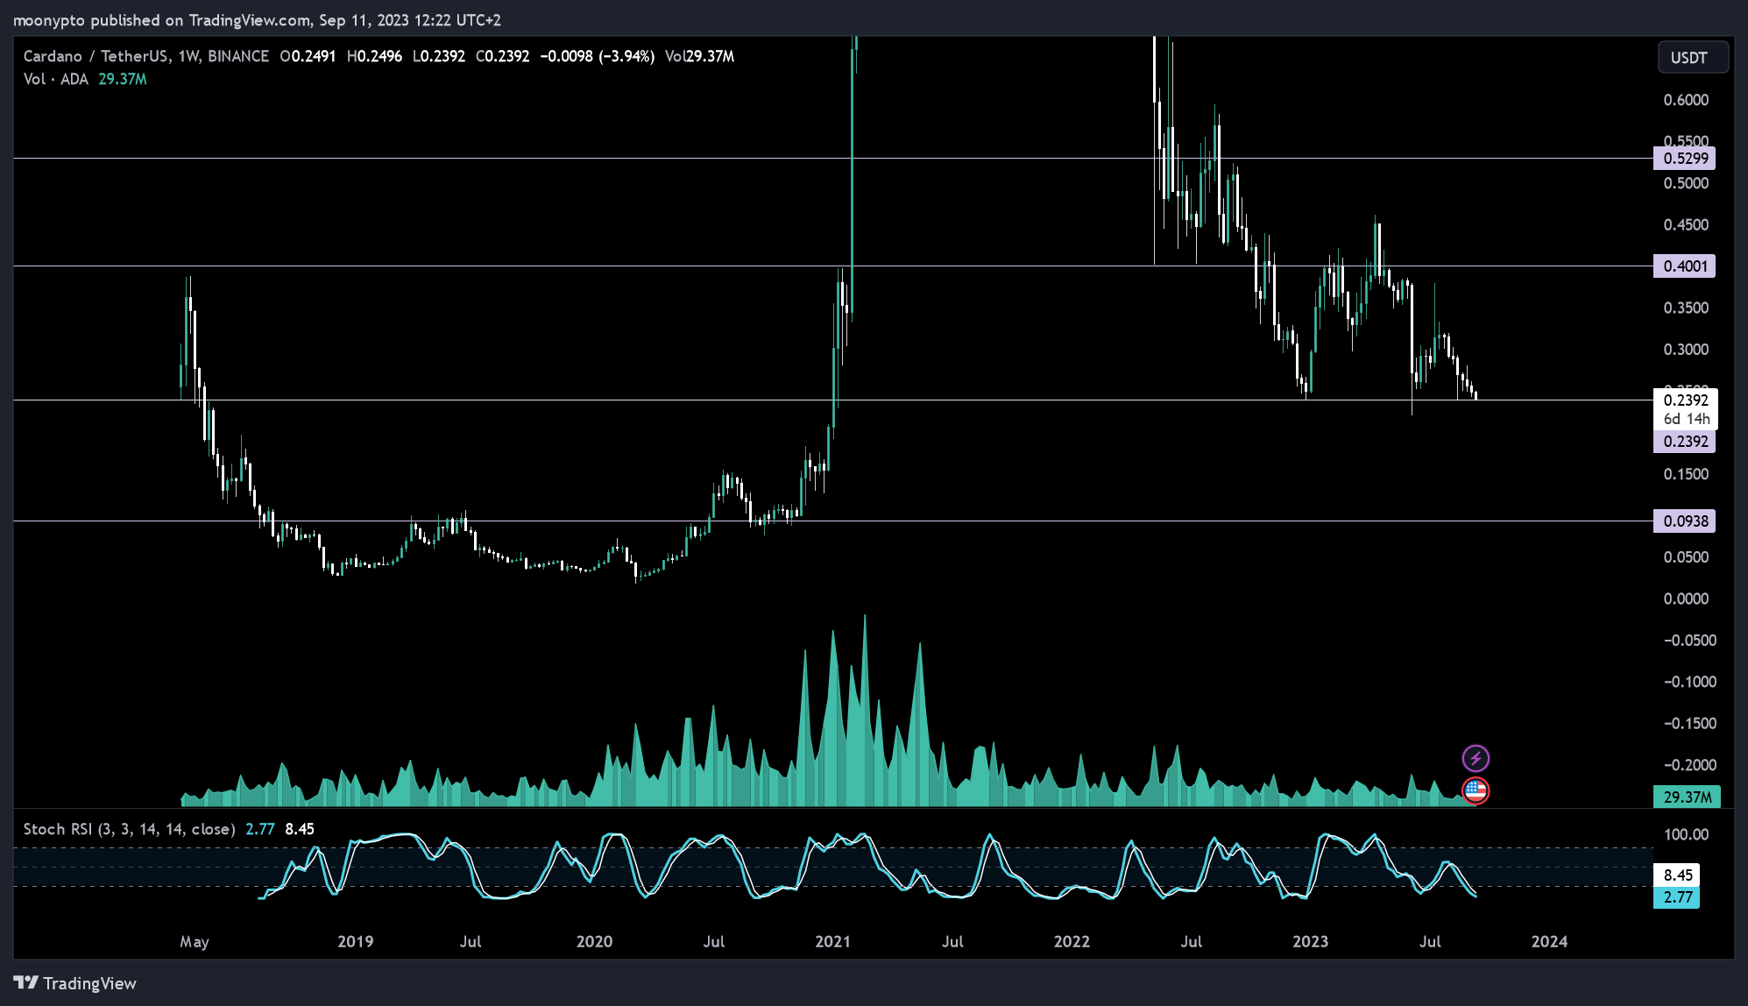
Task: Click the Cardano / TetherUS symbol title
Action: point(96,56)
